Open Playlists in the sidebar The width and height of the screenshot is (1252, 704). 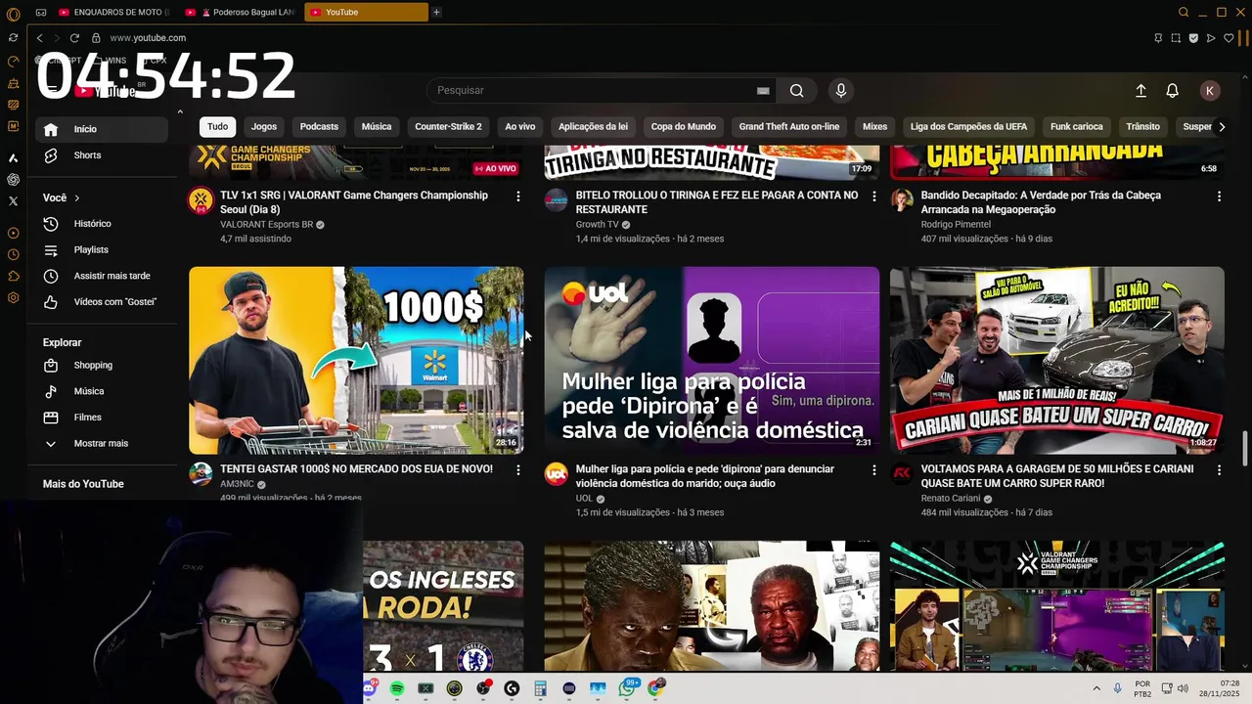102,250
